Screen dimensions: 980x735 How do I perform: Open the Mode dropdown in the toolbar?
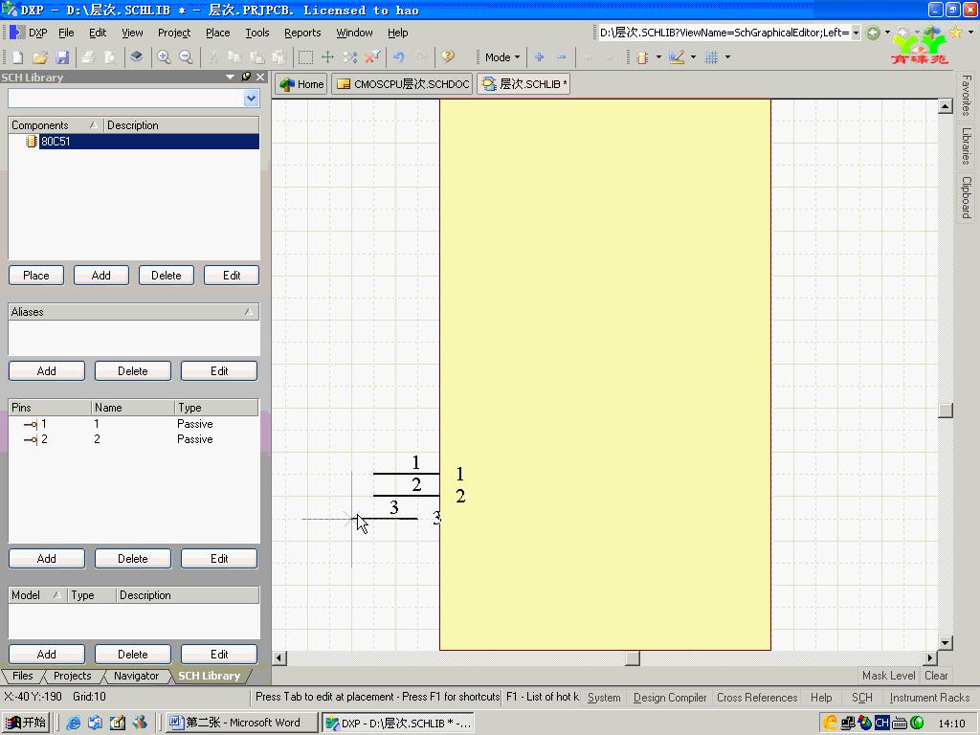tap(502, 57)
